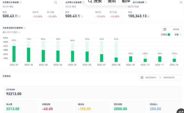Click the 已完成 green color swatch
Image resolution: width=184 pixels, height=113 pixels.
click(x=169, y=35)
